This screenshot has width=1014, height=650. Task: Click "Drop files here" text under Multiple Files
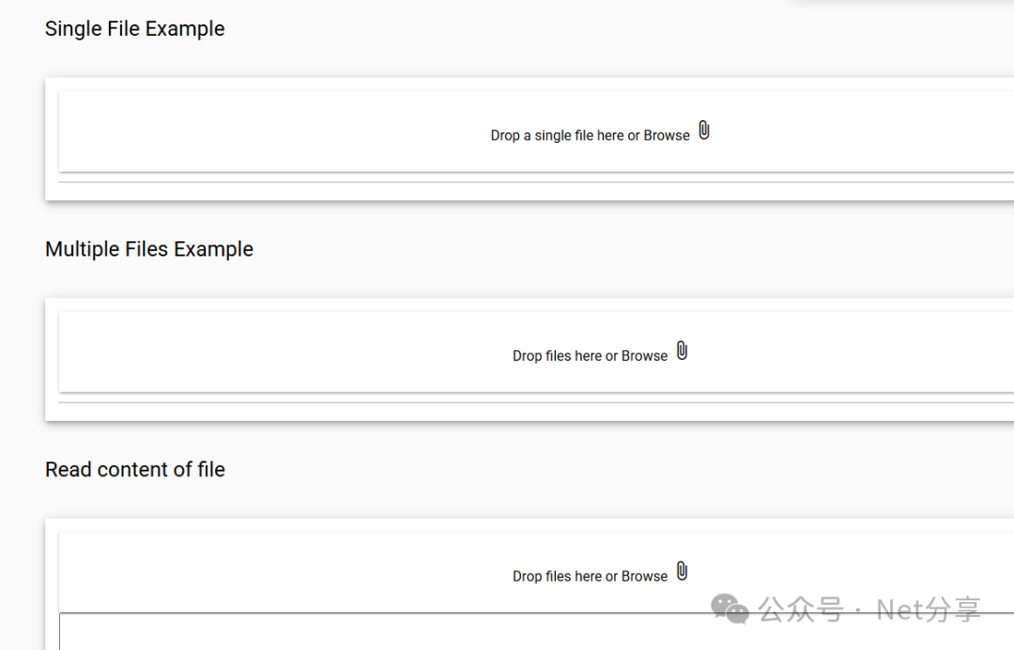click(557, 356)
